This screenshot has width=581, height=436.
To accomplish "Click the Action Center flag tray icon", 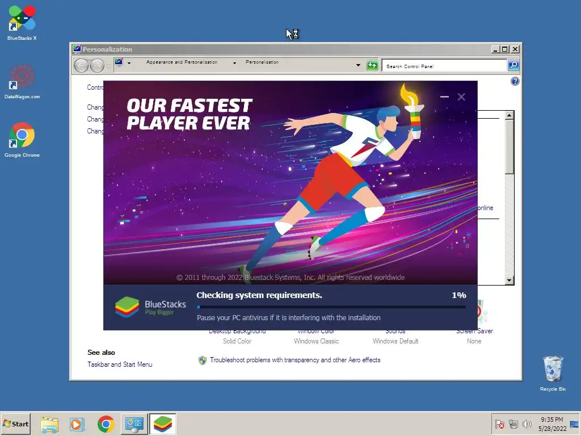I will click(x=499, y=424).
